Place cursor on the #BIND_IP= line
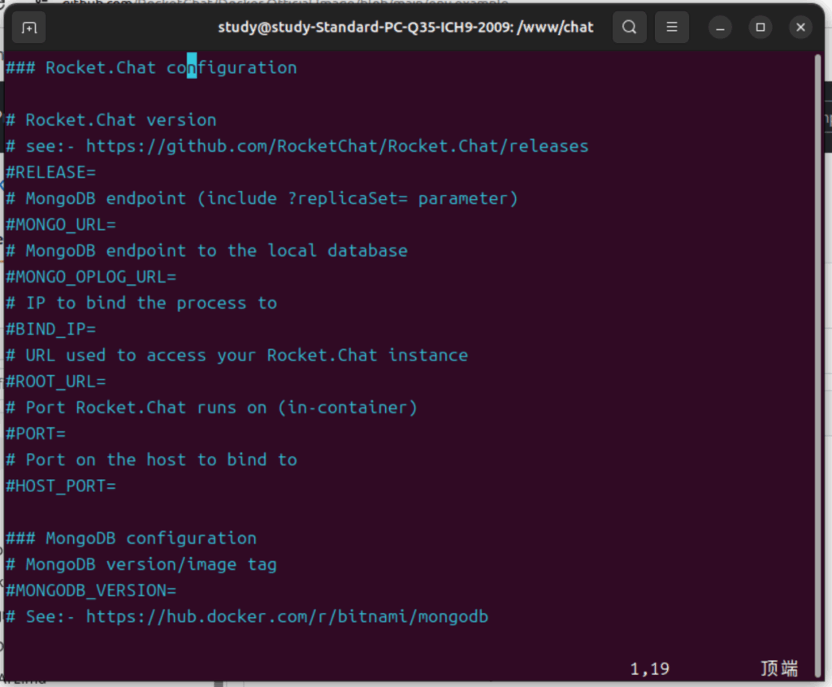Screen dimensions: 832x687 coord(51,329)
